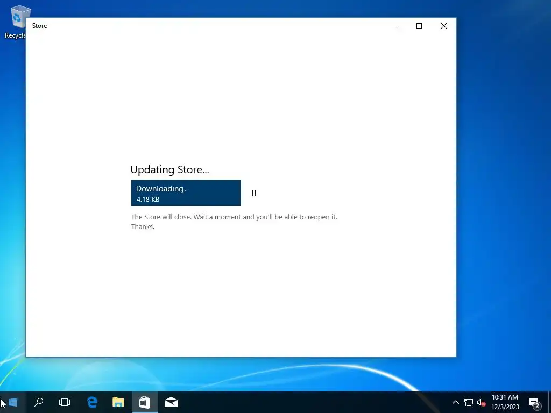Open the Mail app from the taskbar
This screenshot has width=551, height=413.
(x=171, y=402)
